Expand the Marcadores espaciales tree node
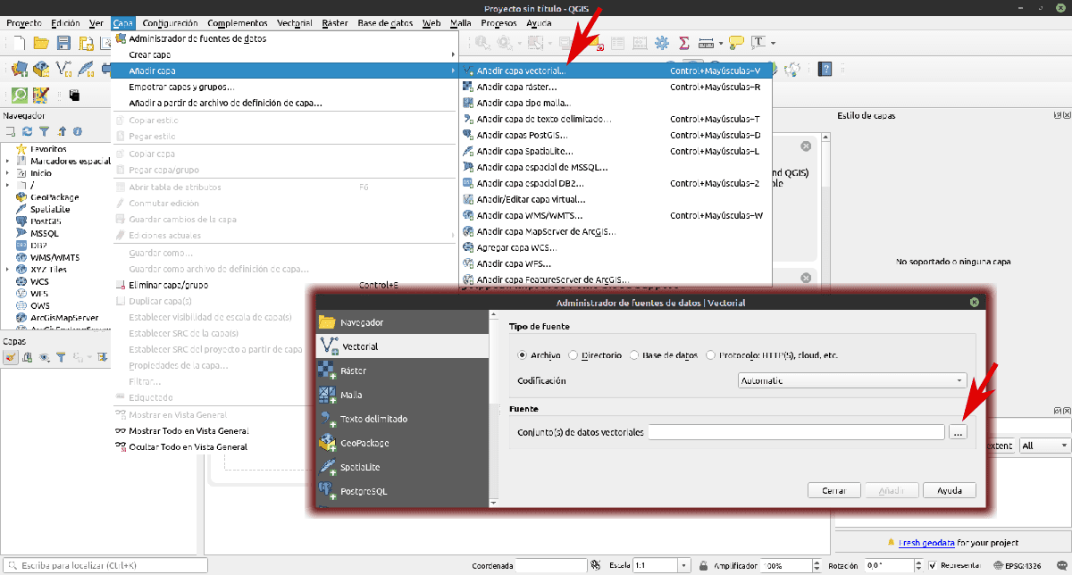The image size is (1072, 575). pyautogui.click(x=7, y=161)
